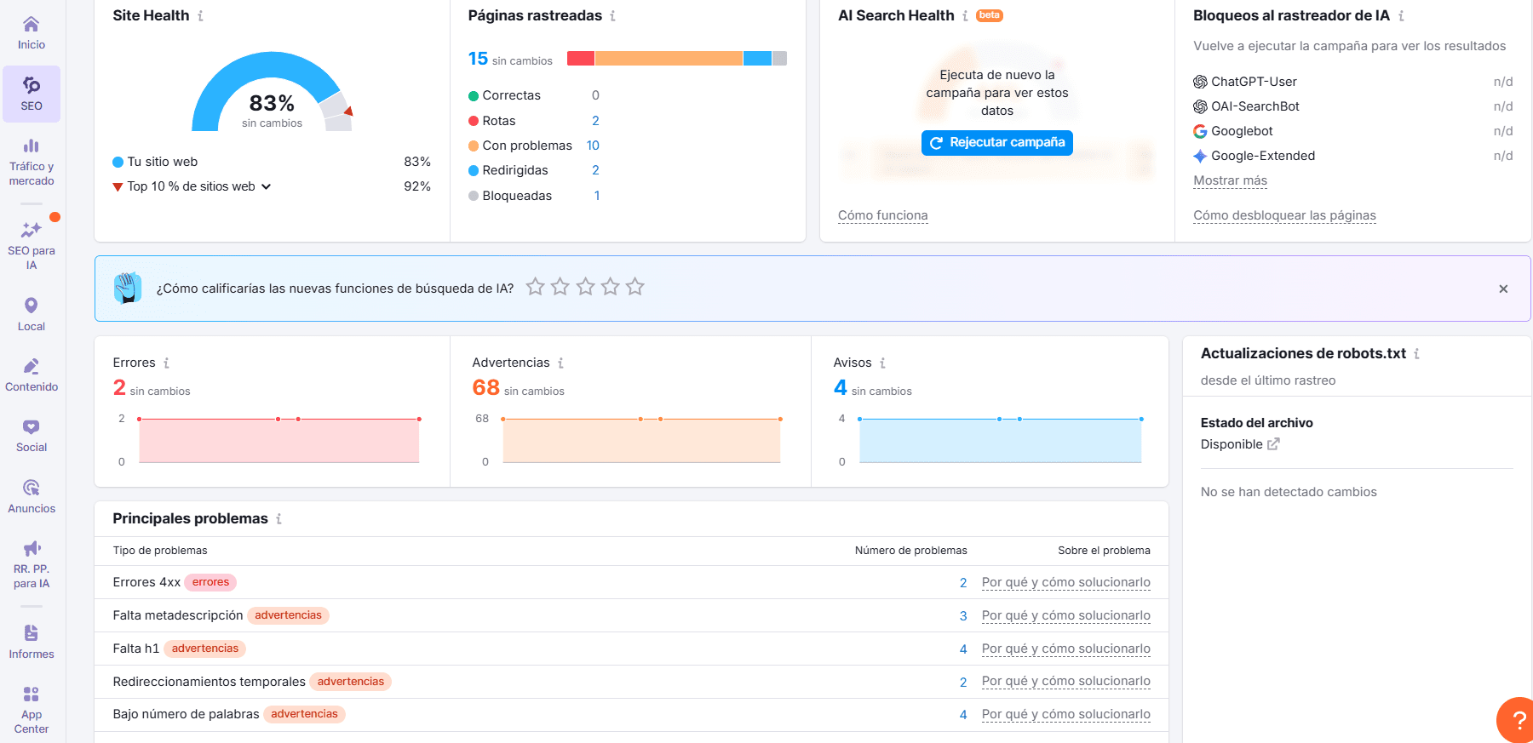The width and height of the screenshot is (1533, 743).
Task: Rate AI search features five stars
Action: 634,288
